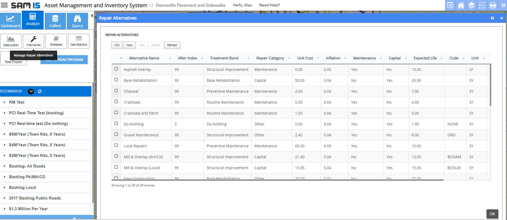The image size is (507, 220).
Task: Open the Strategies tool
Action: point(56,41)
